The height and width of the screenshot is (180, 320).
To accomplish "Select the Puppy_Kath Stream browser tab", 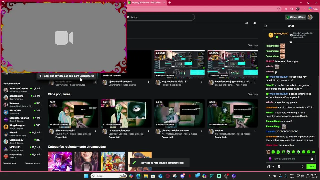I will click(146, 3).
